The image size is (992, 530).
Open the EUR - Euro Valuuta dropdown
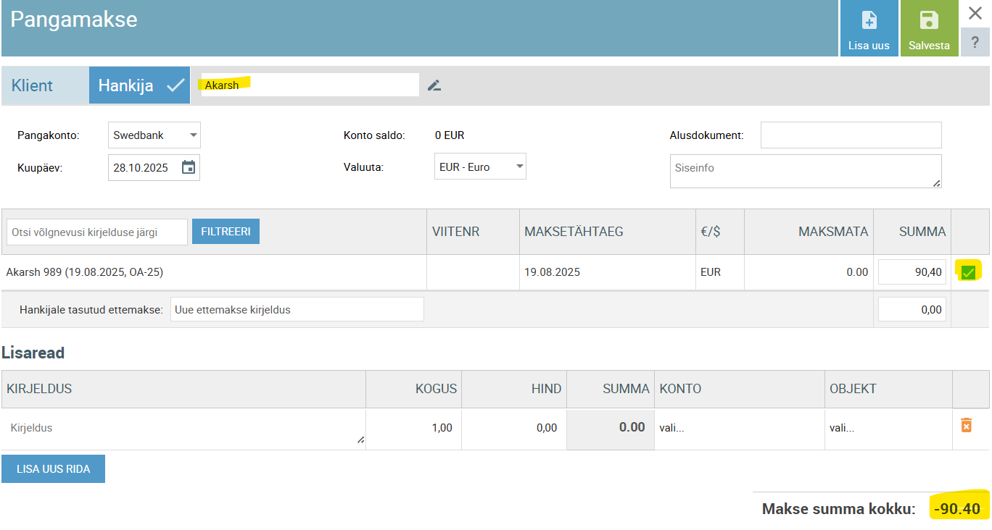(x=479, y=167)
